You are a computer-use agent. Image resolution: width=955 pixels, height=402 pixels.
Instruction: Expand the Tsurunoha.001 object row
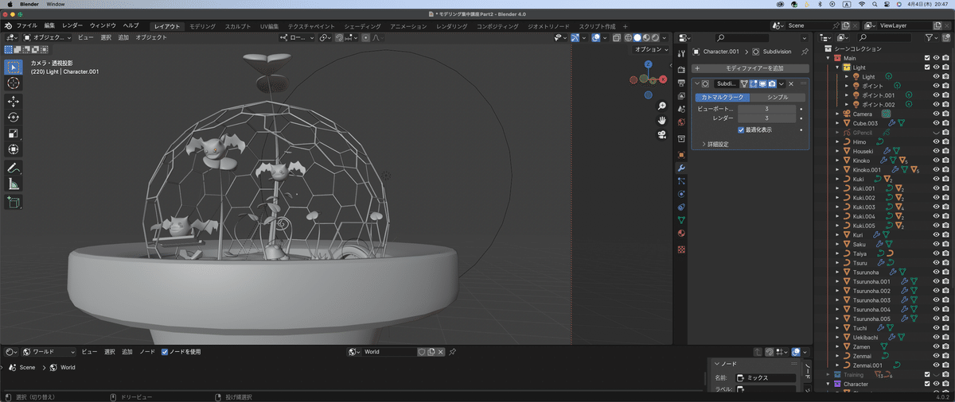pyautogui.click(x=838, y=281)
